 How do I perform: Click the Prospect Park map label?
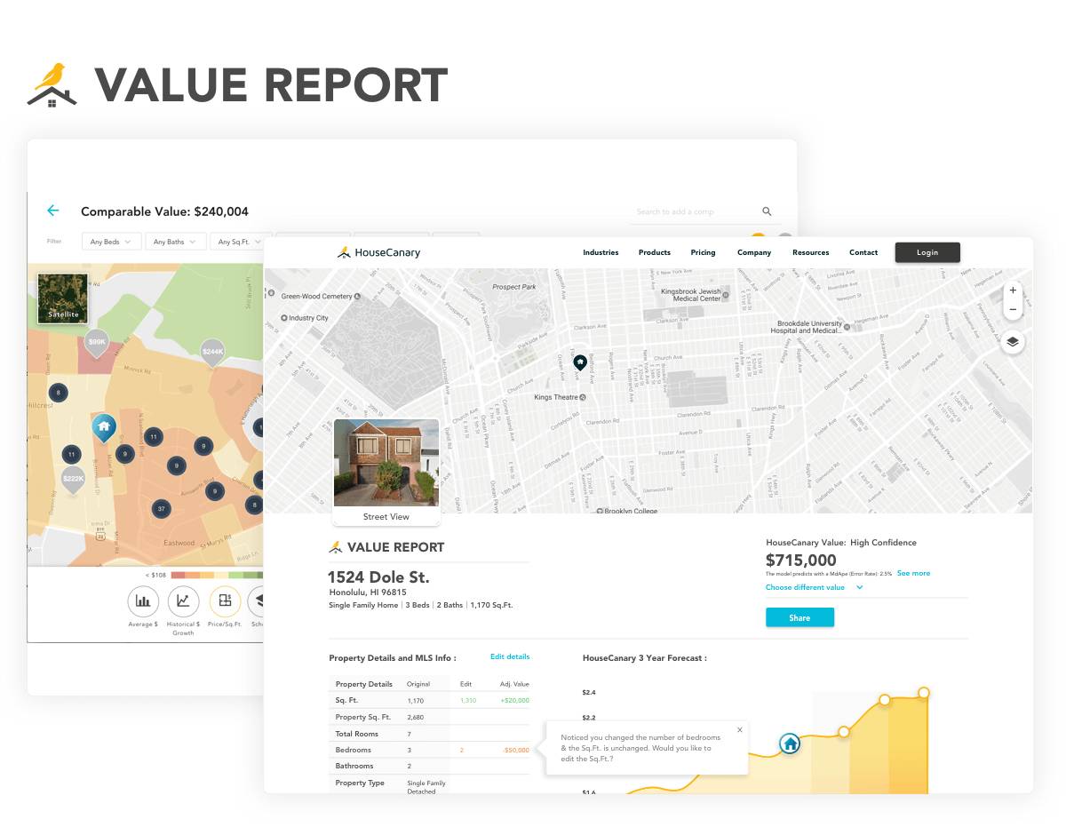(x=514, y=287)
